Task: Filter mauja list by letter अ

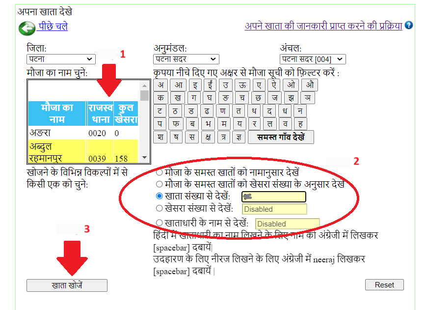Action: tap(160, 85)
